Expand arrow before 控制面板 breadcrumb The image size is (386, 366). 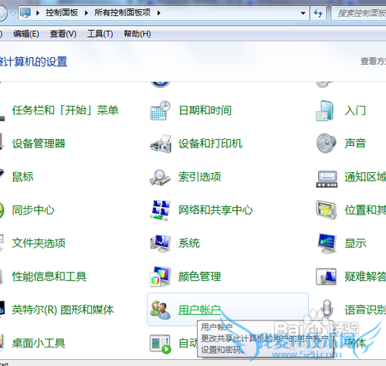pyautogui.click(x=38, y=13)
